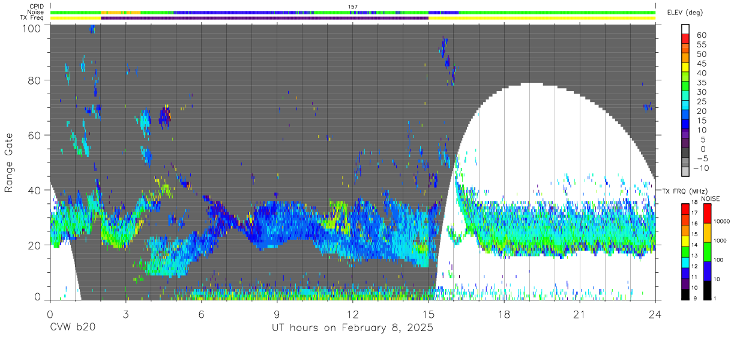Select the CPID value '157' above the plot

pos(353,7)
